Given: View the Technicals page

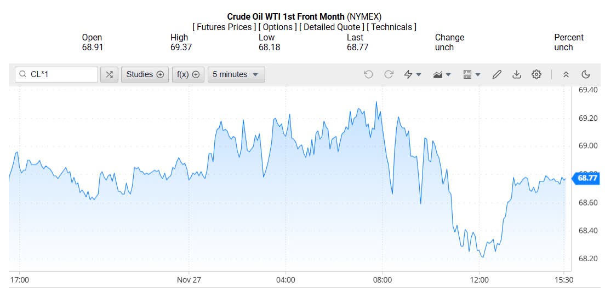Looking at the screenshot, I should click(391, 27).
